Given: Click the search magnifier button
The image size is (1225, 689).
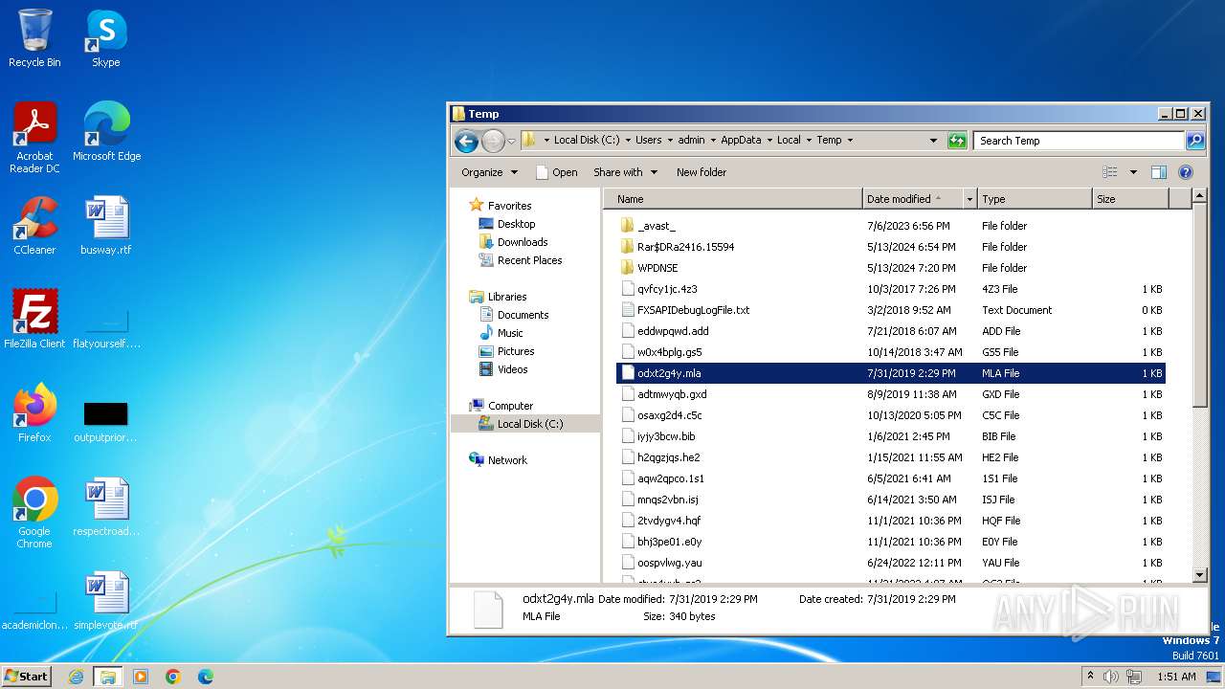Looking at the screenshot, I should (x=1194, y=141).
